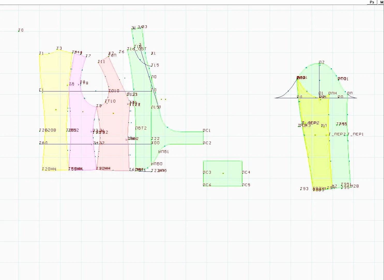384x280 pixels.
Task: Click point label Т22
Action: tap(155, 139)
